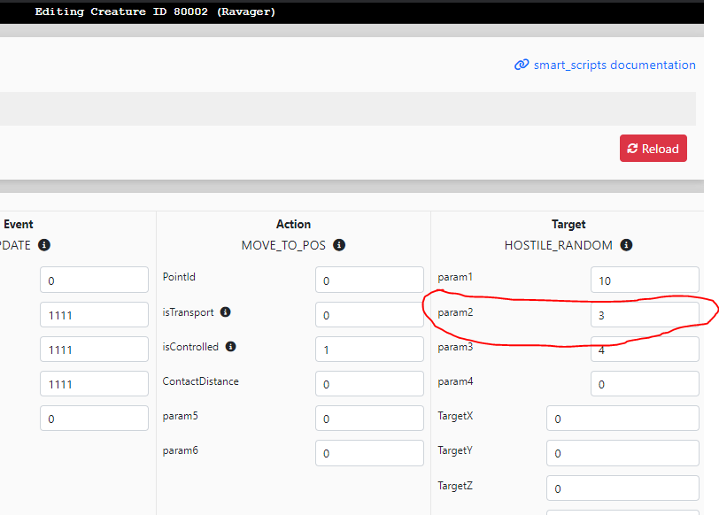This screenshot has width=719, height=515.
Task: Click the second Event field showing 1111
Action: pyautogui.click(x=94, y=314)
